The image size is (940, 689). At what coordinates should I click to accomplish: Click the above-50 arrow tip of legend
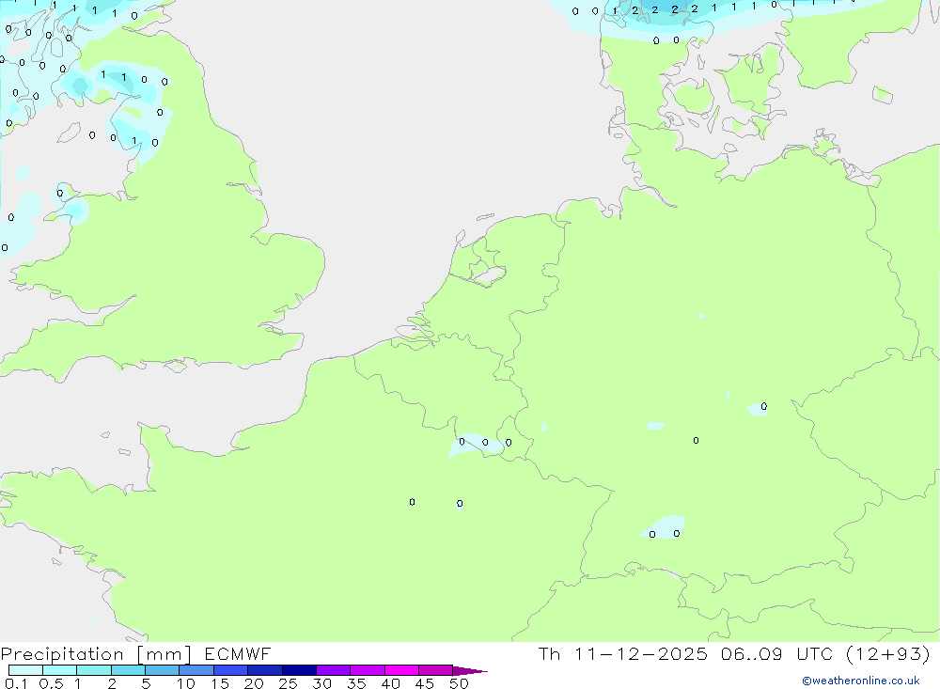tap(471, 671)
